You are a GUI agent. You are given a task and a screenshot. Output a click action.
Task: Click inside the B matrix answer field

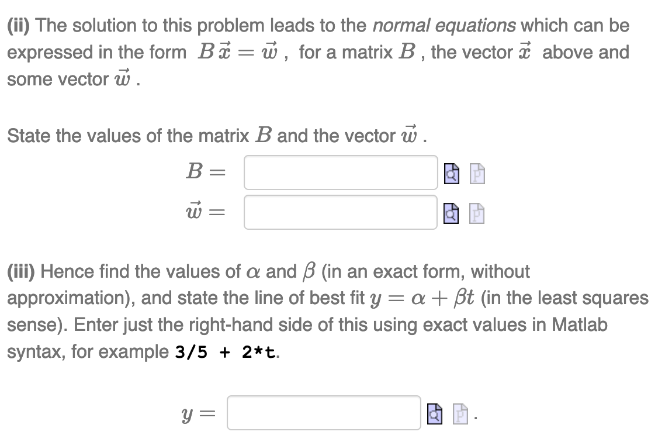coord(341,172)
